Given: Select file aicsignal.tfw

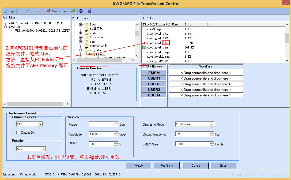Looking at the screenshot, I should coord(158,43).
